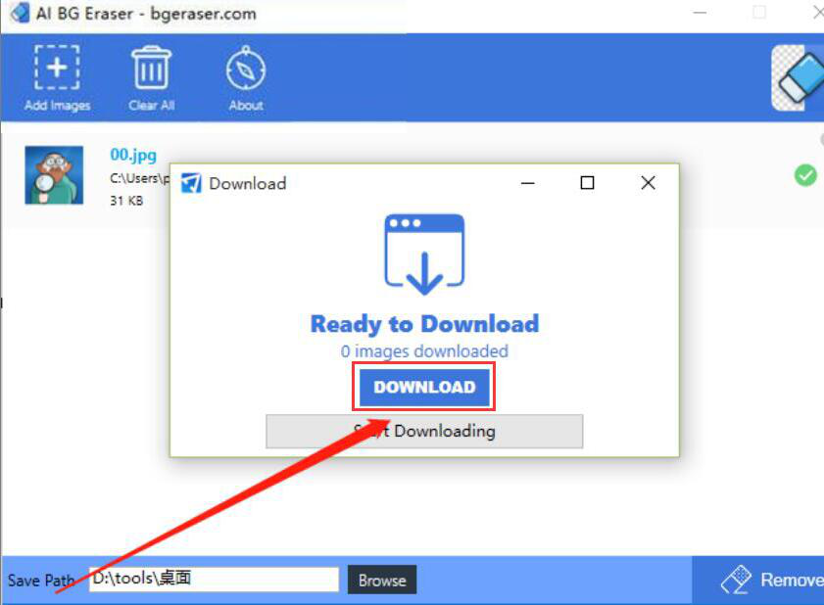The image size is (824, 605).
Task: Click the eraser logo in the toolbar
Action: click(x=798, y=77)
